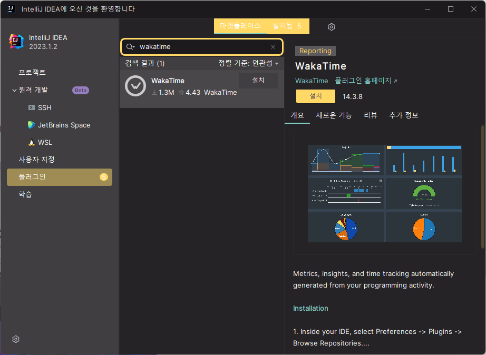This screenshot has width=486, height=355.
Task: Open the 플러그인 홈페이지 link
Action: pyautogui.click(x=363, y=81)
